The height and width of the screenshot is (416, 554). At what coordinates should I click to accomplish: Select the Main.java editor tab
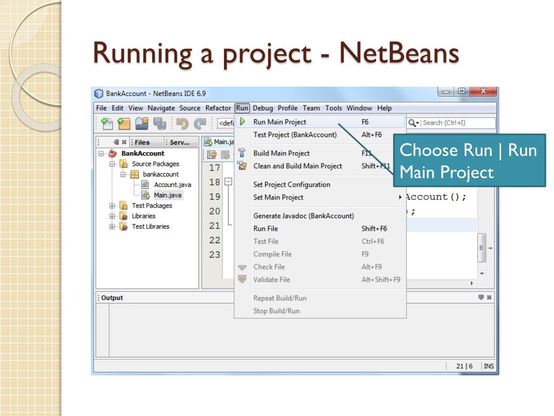click(x=219, y=142)
